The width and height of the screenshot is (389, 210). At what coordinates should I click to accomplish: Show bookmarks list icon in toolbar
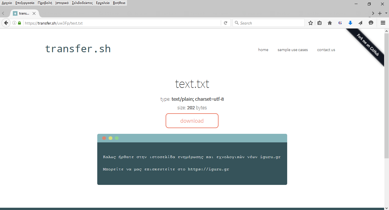point(320,23)
